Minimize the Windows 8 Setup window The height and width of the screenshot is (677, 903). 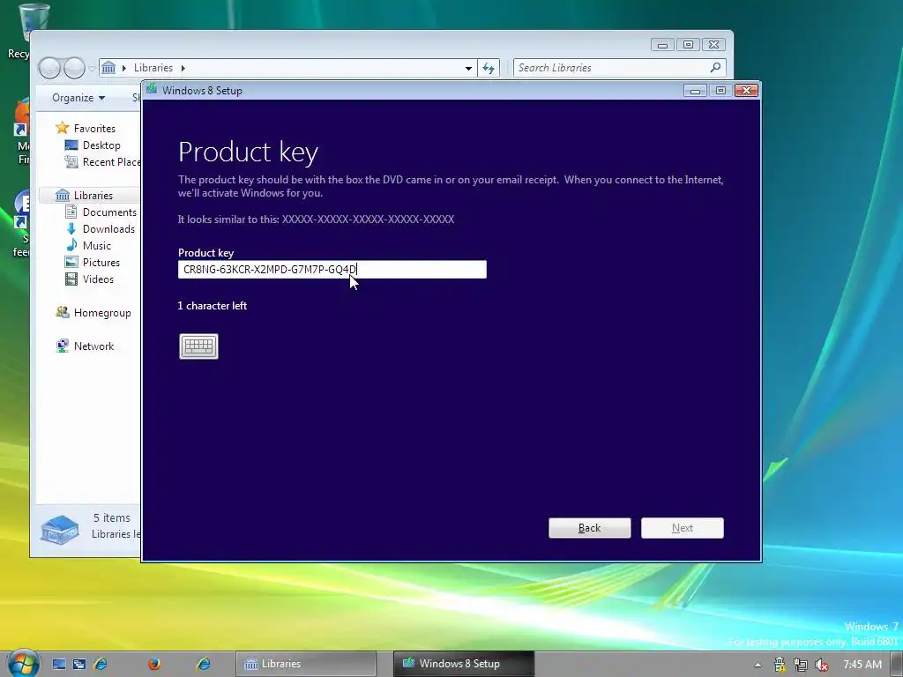695,91
